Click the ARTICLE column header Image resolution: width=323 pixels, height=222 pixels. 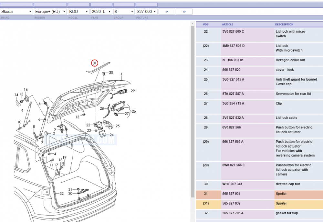[227, 24]
